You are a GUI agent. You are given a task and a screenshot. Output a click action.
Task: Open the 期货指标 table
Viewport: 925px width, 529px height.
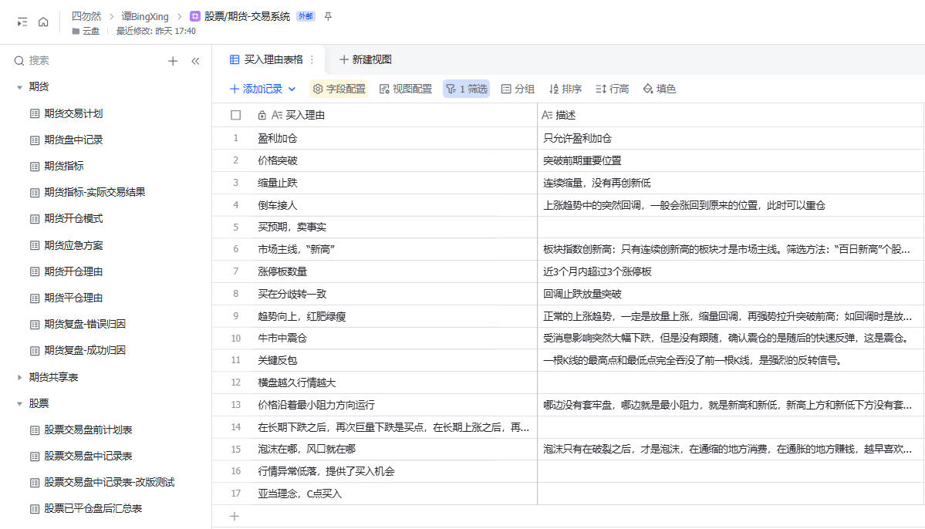[x=64, y=167]
